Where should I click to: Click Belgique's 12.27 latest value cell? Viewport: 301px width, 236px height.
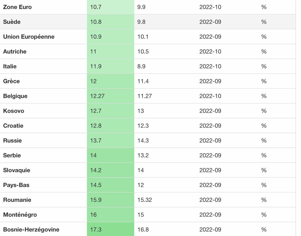tap(110, 96)
